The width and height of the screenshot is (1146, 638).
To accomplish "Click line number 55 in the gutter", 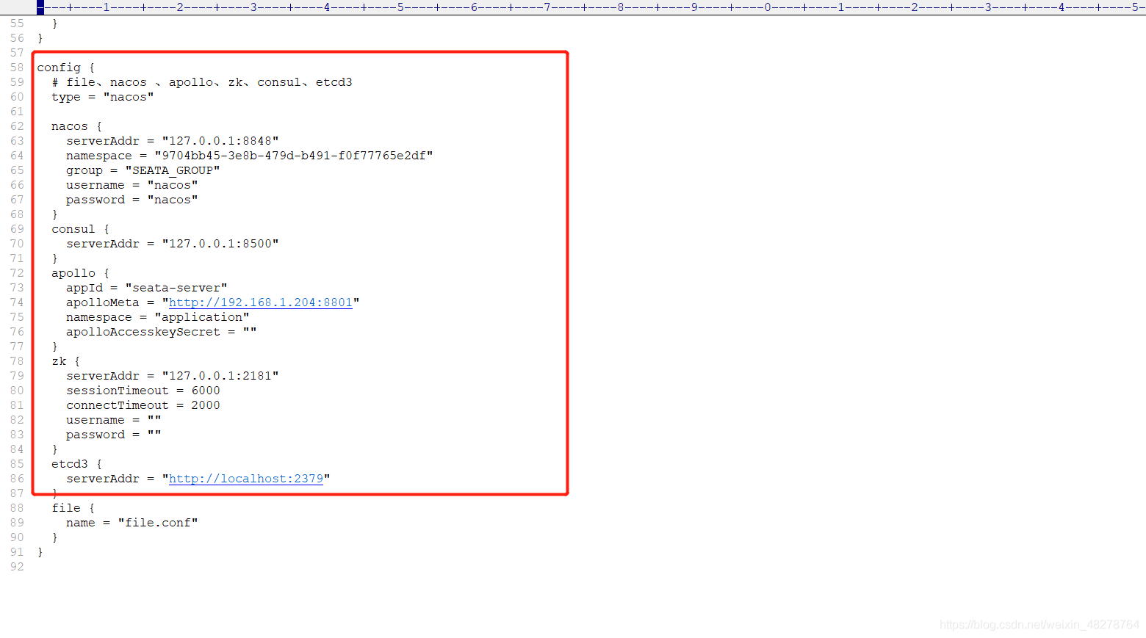I will (x=17, y=23).
